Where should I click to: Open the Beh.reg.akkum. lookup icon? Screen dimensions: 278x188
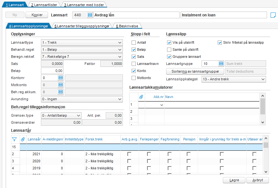tap(61, 92)
